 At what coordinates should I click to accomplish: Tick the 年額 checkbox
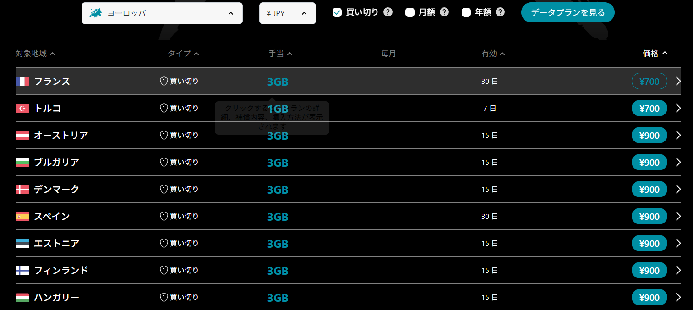point(466,12)
